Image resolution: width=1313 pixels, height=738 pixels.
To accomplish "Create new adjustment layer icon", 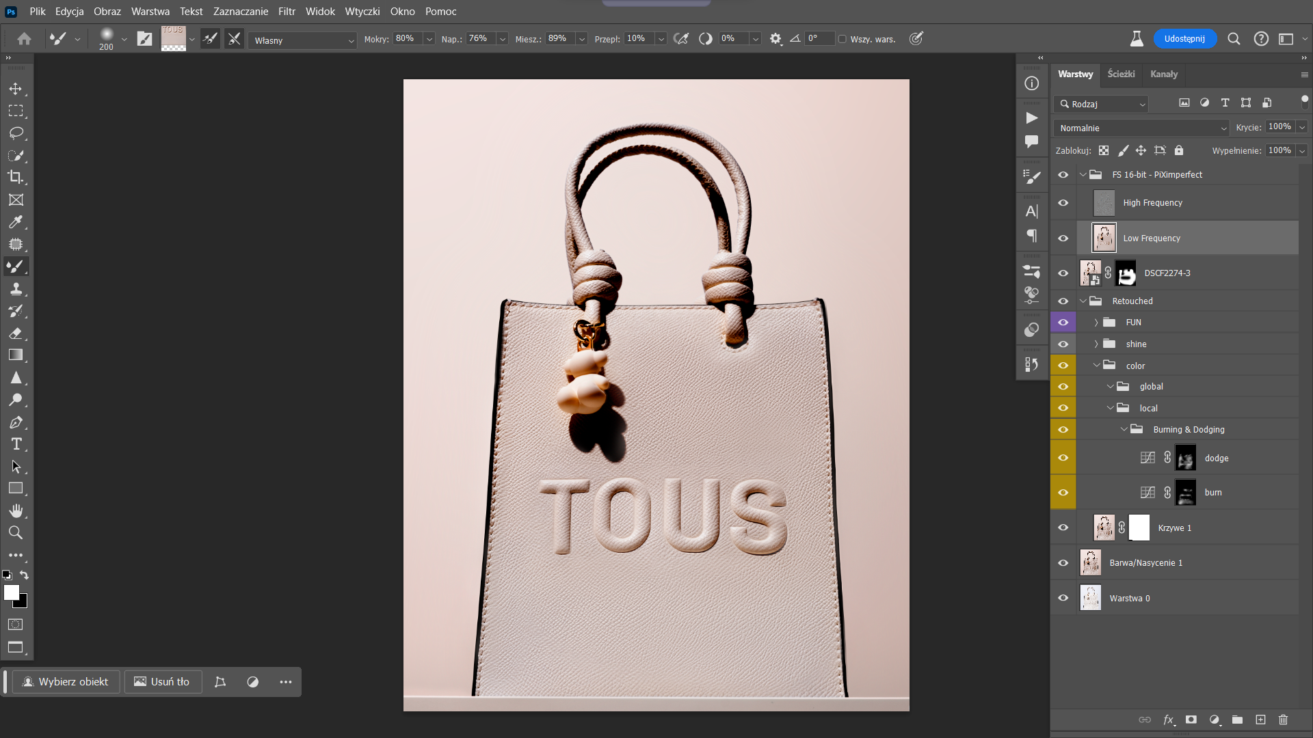I will click(1215, 720).
